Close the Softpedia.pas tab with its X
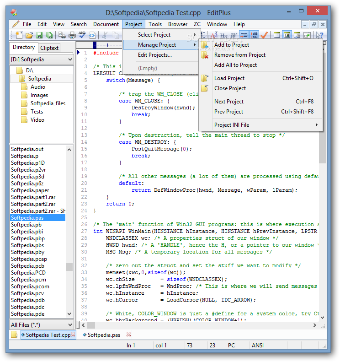This screenshot has width=340, height=362. coord(128,334)
